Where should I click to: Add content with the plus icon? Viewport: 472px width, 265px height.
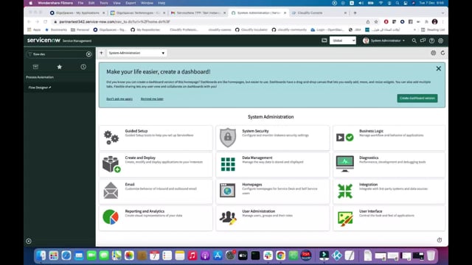(x=102, y=53)
